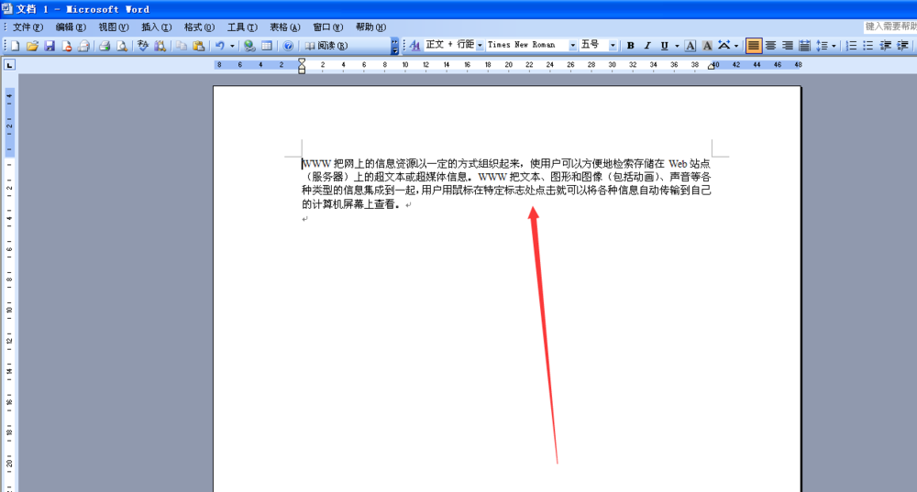Viewport: 917px width, 492px height.
Task: Open the 插入(I) menu
Action: 156,27
